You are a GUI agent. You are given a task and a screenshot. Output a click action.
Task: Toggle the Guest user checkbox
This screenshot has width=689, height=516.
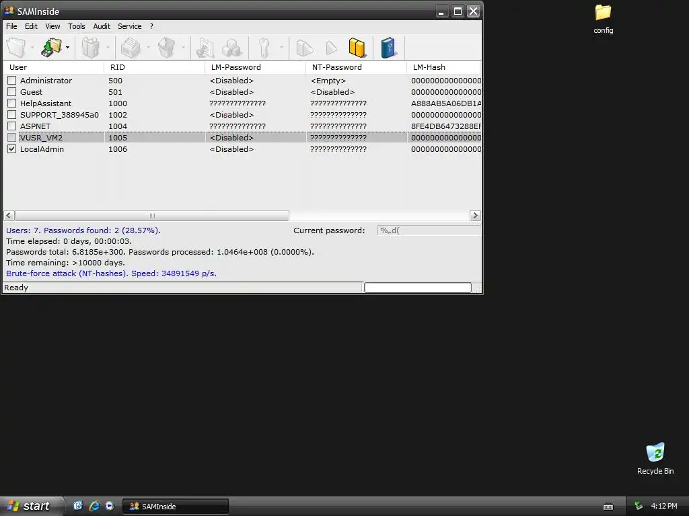(12, 91)
